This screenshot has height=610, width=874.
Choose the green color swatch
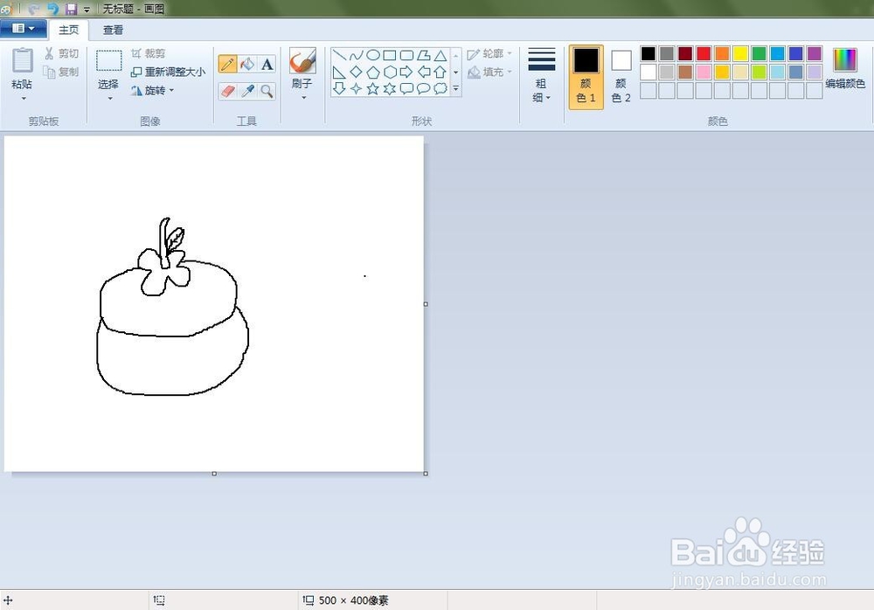click(x=759, y=53)
